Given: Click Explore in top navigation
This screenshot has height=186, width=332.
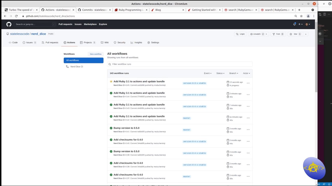Looking at the screenshot, I should coord(103,24).
